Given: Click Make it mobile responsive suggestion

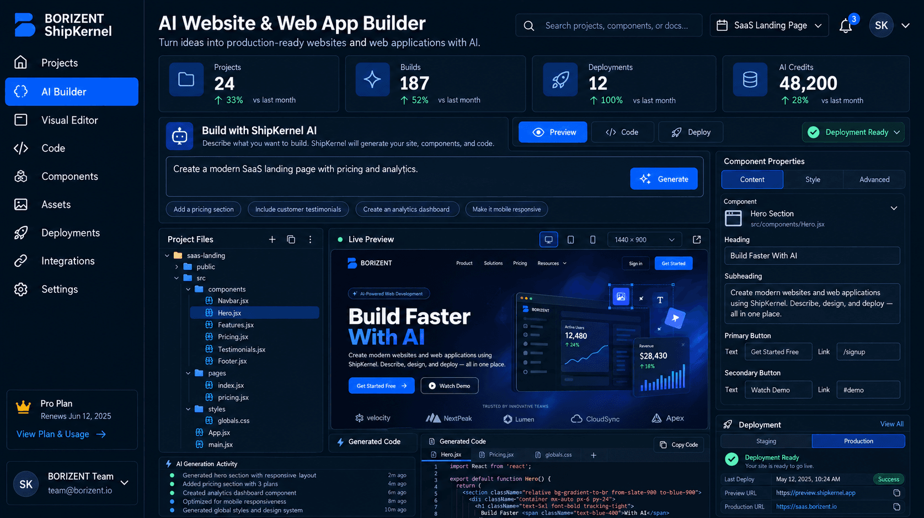Looking at the screenshot, I should pyautogui.click(x=506, y=209).
